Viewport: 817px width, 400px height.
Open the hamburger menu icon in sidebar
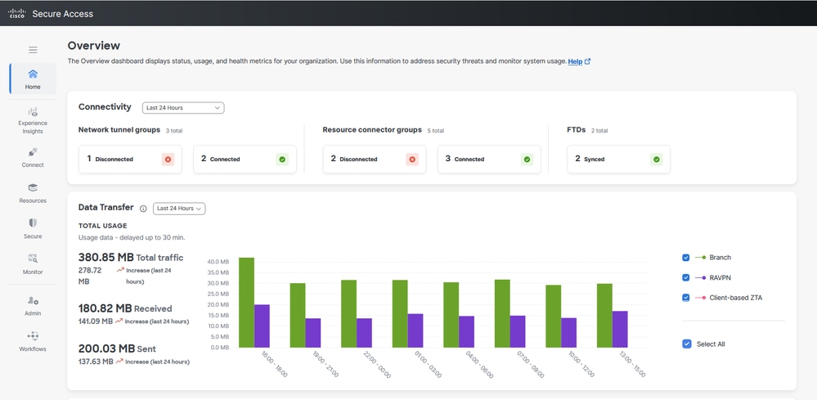pos(33,50)
